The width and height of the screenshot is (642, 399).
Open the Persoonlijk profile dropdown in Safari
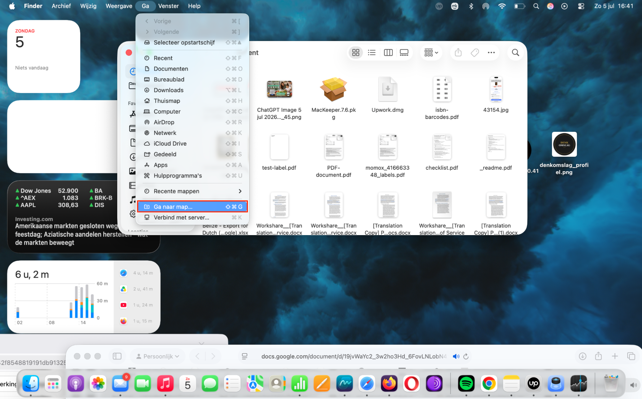tap(158, 356)
